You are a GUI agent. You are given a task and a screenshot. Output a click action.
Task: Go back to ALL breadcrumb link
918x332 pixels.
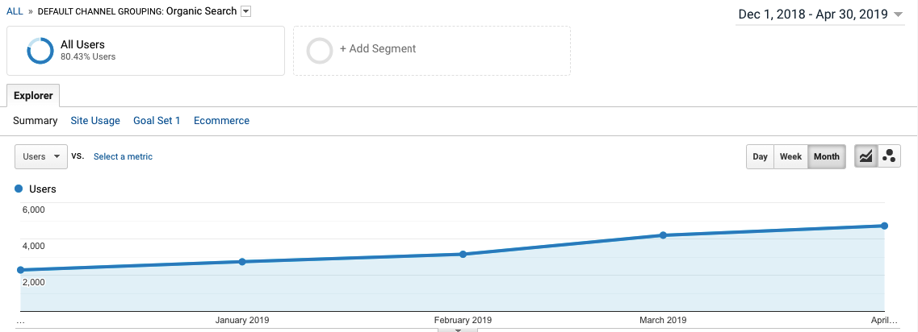click(x=15, y=11)
